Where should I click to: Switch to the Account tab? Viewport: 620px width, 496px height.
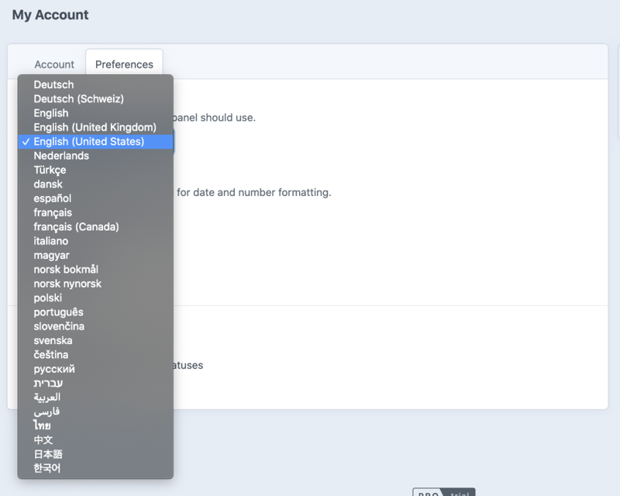[x=54, y=64]
